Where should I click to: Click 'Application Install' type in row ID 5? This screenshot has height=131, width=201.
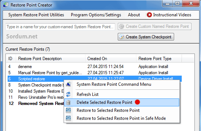tap(153, 73)
